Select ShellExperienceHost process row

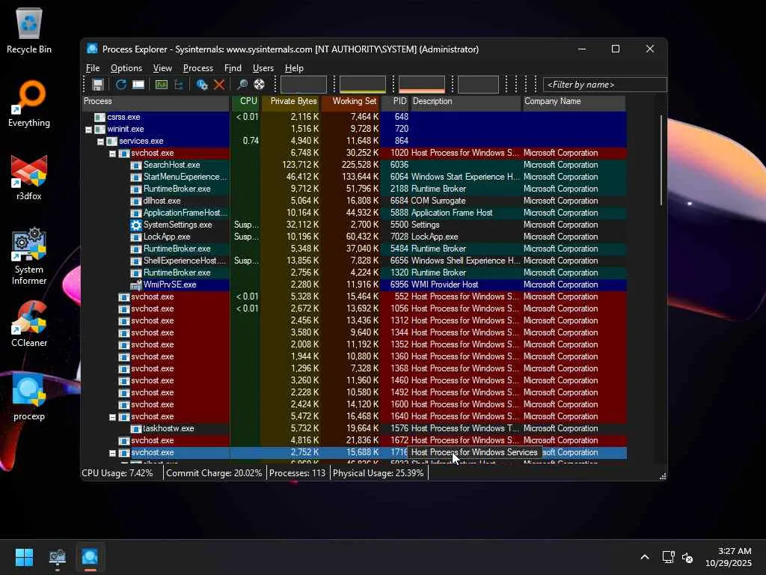click(354, 261)
